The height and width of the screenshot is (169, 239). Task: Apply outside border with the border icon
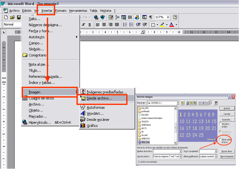[153, 25]
